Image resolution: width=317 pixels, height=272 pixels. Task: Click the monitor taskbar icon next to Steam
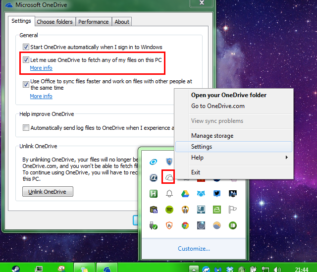(39, 269)
